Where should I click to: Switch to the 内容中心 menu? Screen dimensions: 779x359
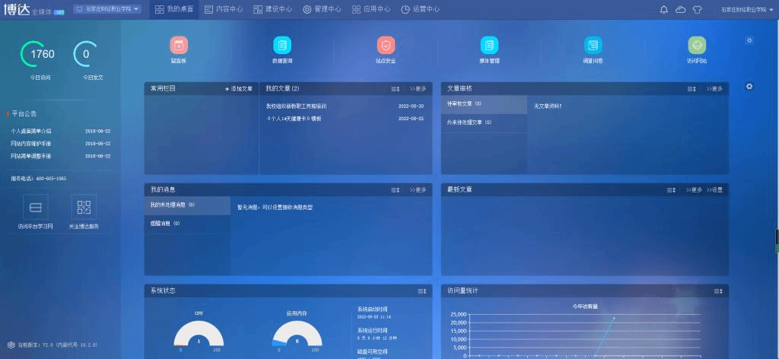click(x=224, y=9)
